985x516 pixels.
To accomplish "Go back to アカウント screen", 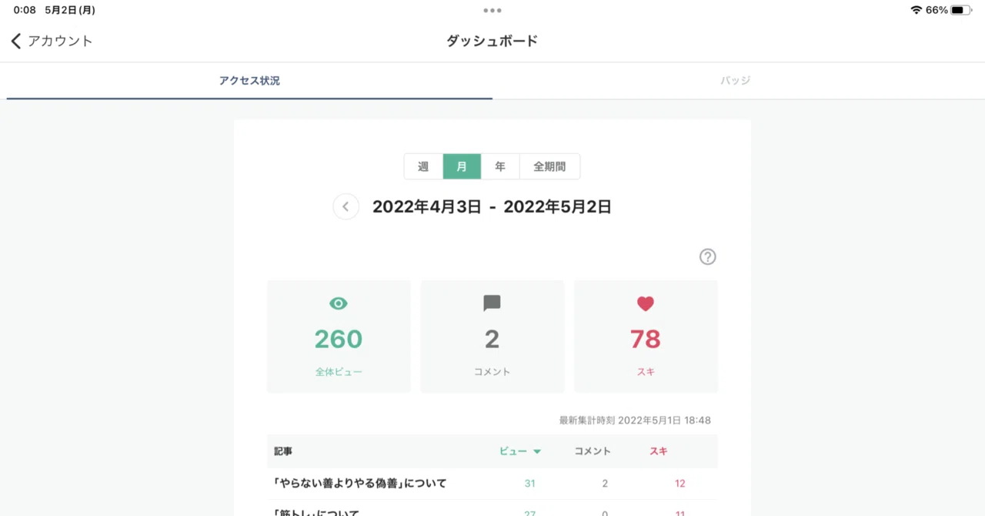I will click(x=52, y=41).
